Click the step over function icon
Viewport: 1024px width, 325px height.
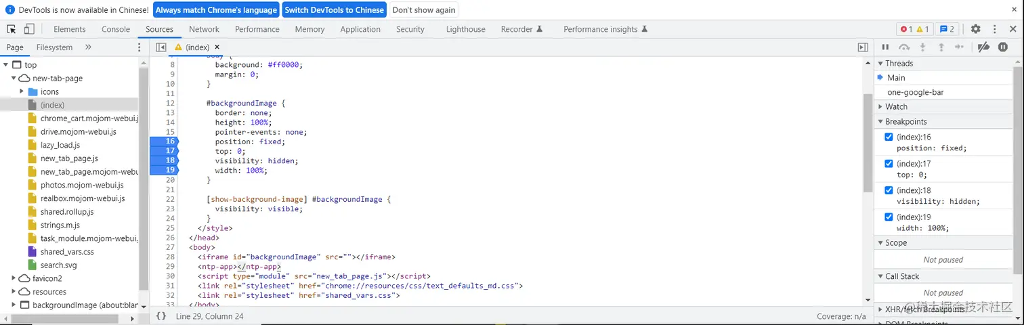click(x=904, y=47)
